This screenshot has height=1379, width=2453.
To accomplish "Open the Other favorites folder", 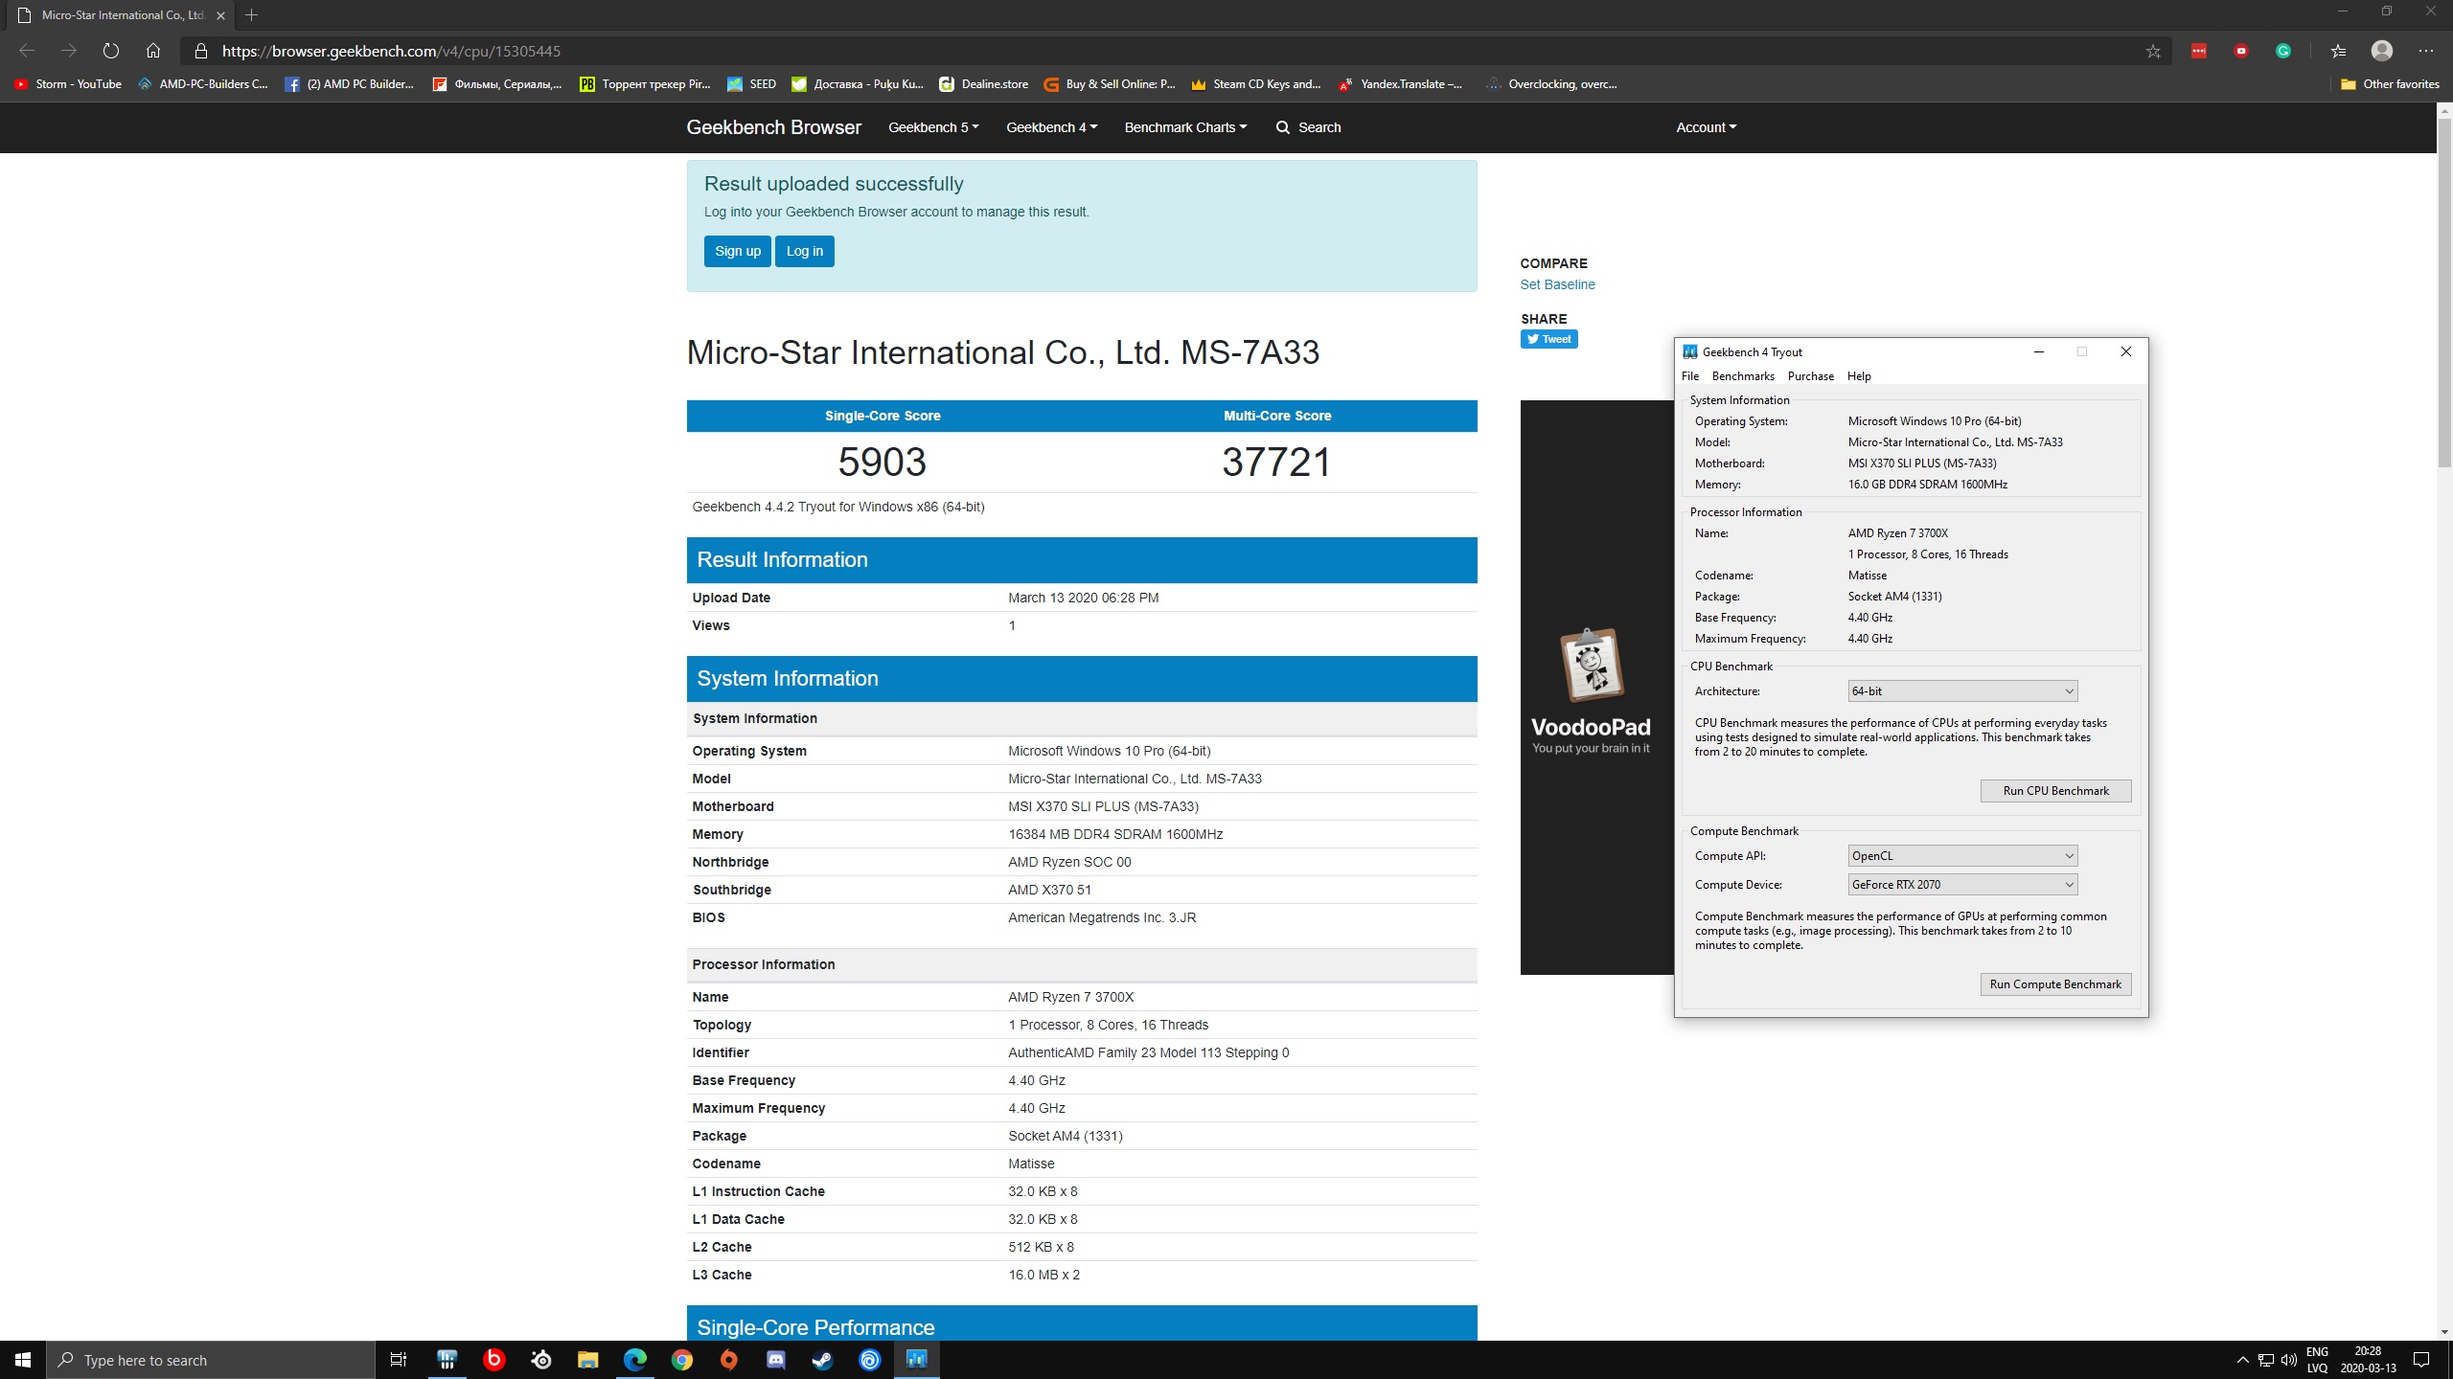I will 2390,84.
